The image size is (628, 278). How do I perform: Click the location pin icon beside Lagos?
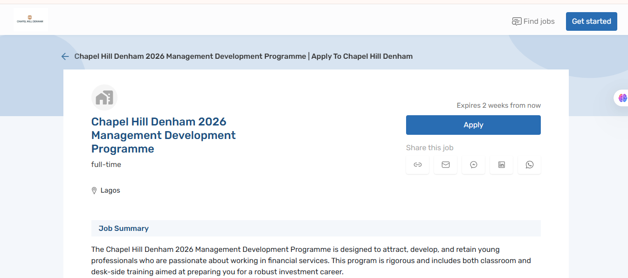tap(94, 190)
